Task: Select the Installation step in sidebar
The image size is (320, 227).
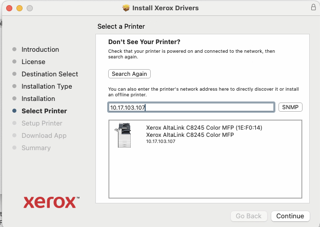Action: pyautogui.click(x=38, y=98)
